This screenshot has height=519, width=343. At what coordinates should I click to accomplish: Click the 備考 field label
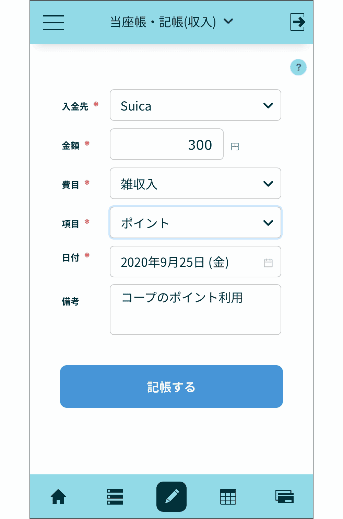(71, 302)
